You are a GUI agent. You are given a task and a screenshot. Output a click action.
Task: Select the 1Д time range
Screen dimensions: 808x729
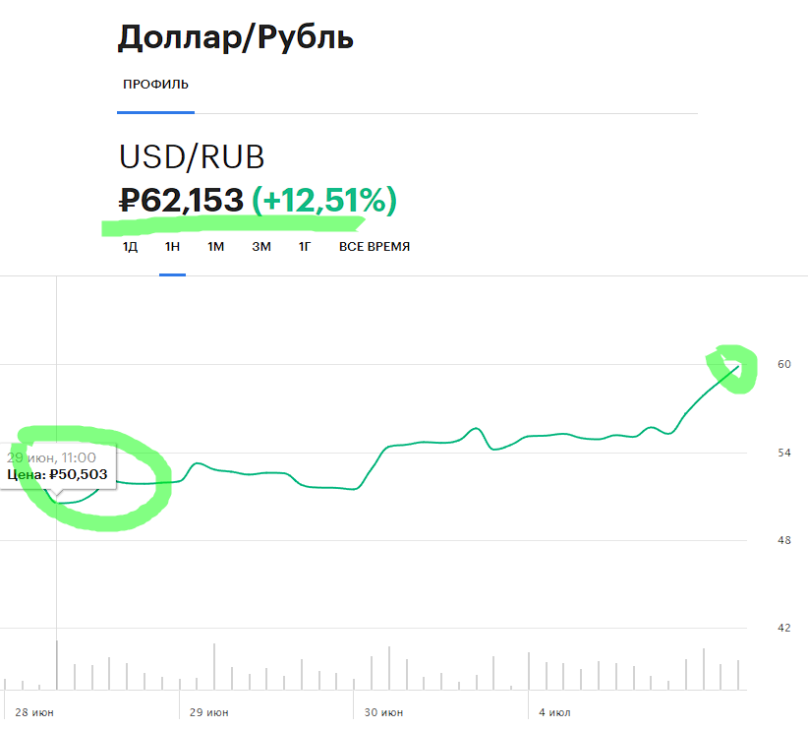tap(130, 247)
